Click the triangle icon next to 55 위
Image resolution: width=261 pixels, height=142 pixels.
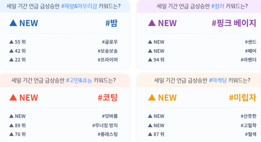pos(11,42)
